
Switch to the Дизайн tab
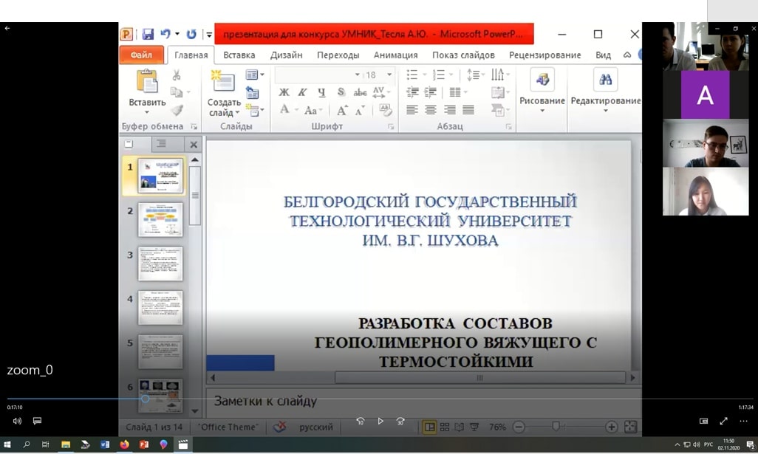click(286, 55)
